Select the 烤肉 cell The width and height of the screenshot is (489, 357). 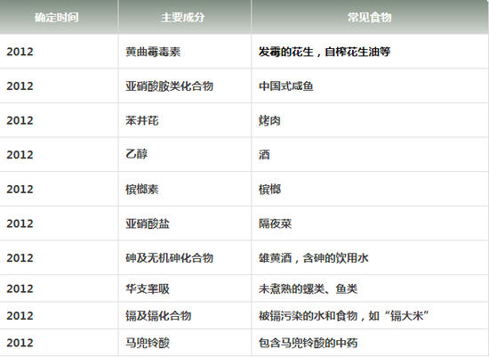click(370, 120)
